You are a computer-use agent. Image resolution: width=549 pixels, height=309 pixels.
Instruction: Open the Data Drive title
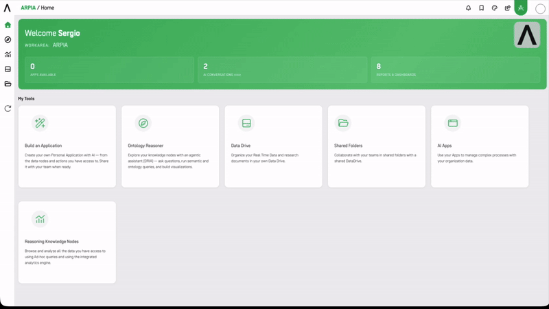tap(241, 146)
